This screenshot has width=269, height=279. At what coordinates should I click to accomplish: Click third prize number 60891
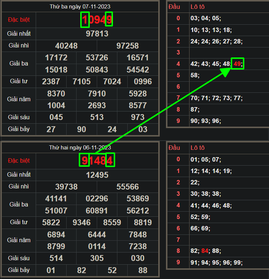pos(97,211)
